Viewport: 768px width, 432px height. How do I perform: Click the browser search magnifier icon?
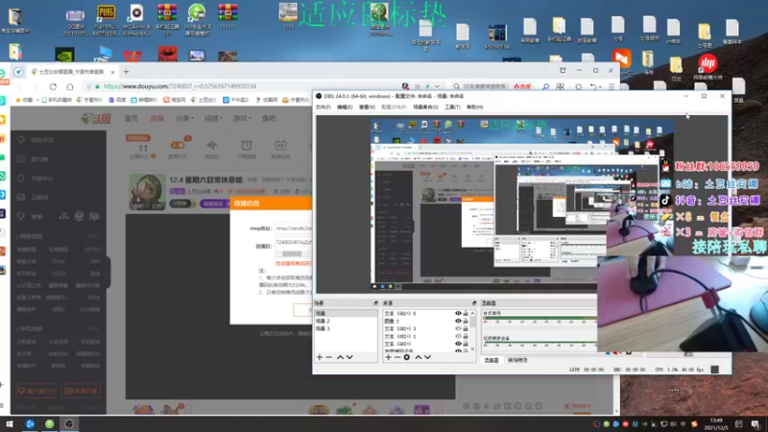[545, 86]
